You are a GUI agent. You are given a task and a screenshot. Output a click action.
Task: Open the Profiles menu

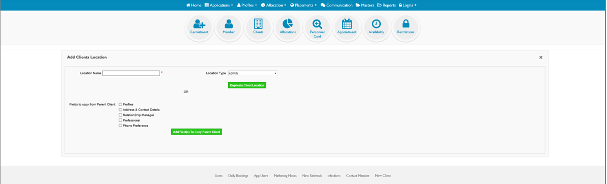(247, 5)
